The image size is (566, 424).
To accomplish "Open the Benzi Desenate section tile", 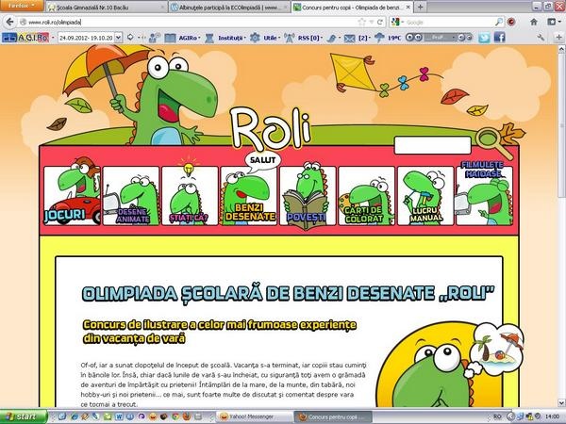I will (x=249, y=196).
